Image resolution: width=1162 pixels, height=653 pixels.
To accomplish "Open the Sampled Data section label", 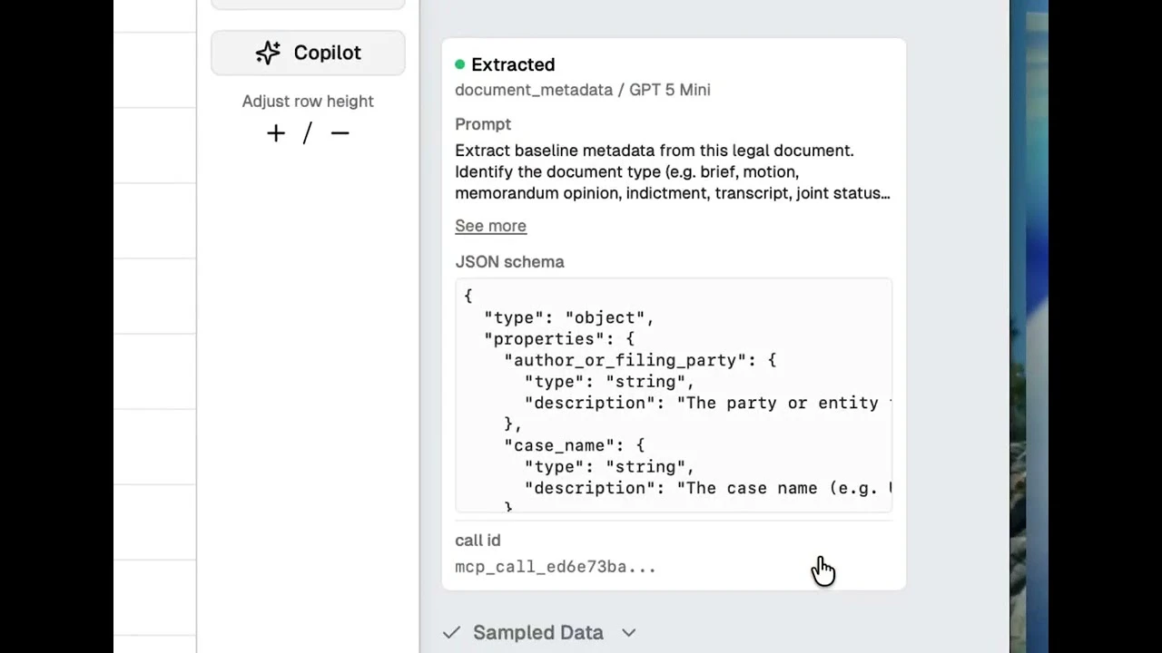I will coord(537,632).
